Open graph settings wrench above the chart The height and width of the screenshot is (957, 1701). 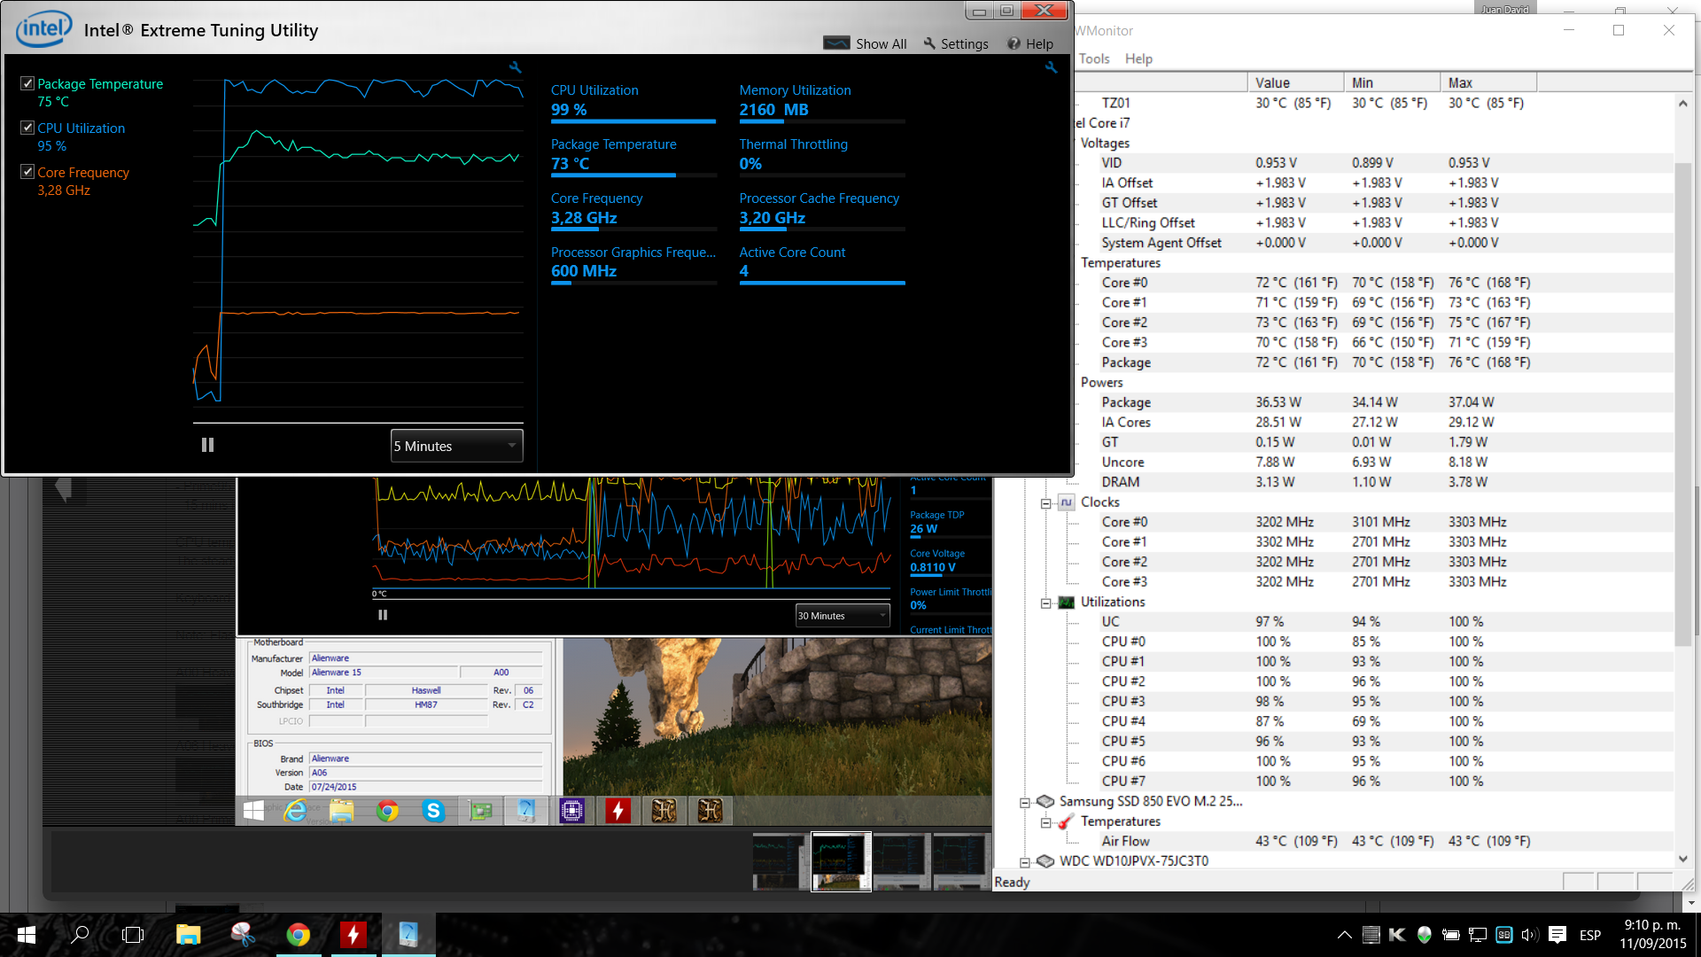pyautogui.click(x=515, y=67)
